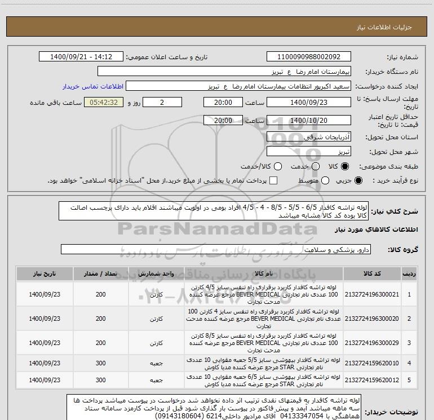434x420 pixels.
Task: Click the واحد شمارش column header
Action: coord(156,274)
